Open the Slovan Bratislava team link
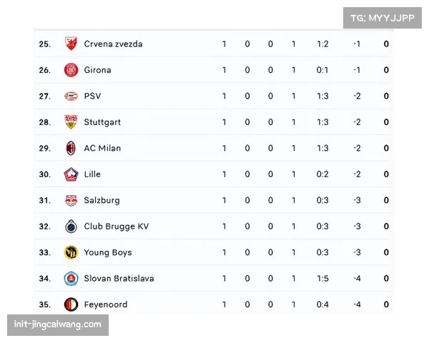This screenshot has height=343, width=429. [119, 279]
